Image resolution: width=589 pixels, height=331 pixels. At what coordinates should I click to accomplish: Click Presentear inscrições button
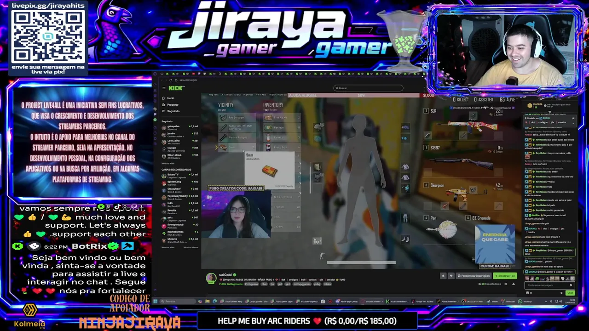[474, 275]
